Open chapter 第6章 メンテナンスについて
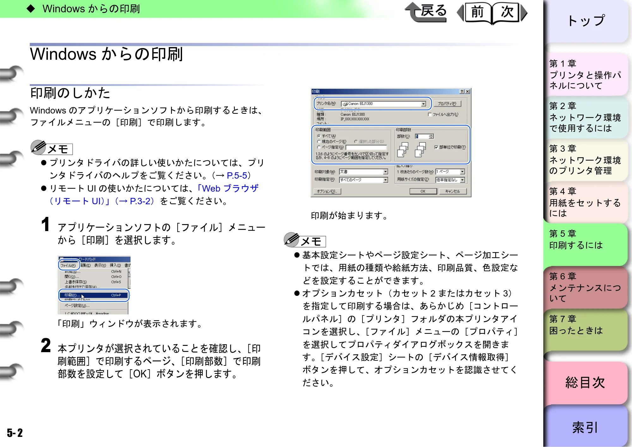Viewport: 632px width, 447px height. (586, 287)
